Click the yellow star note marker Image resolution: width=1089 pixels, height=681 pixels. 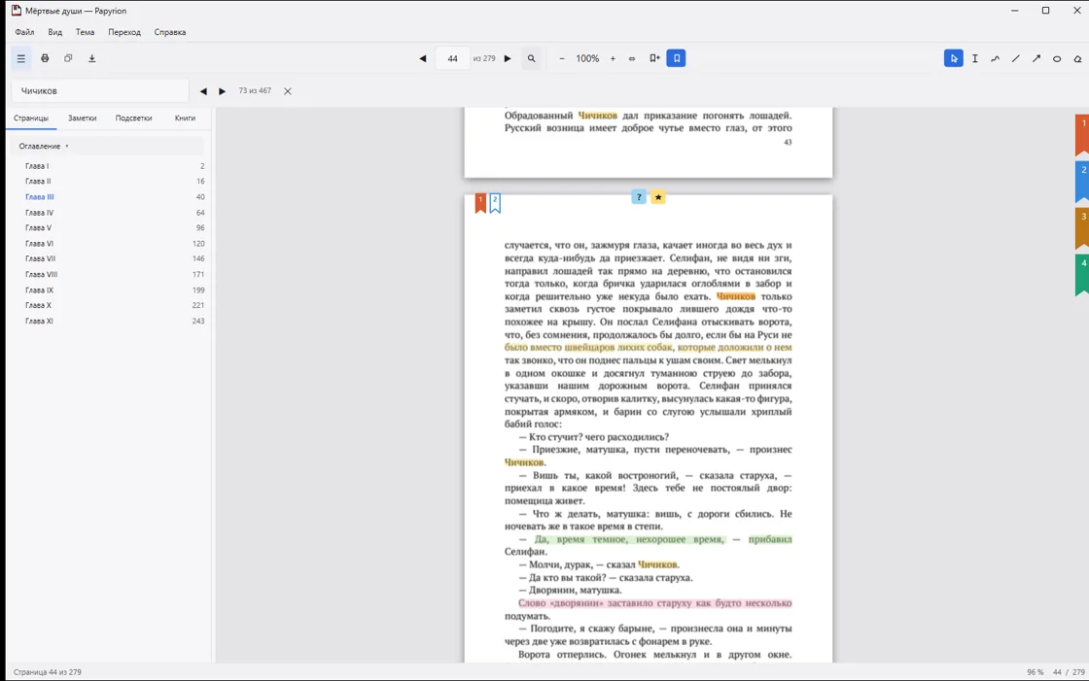(658, 197)
